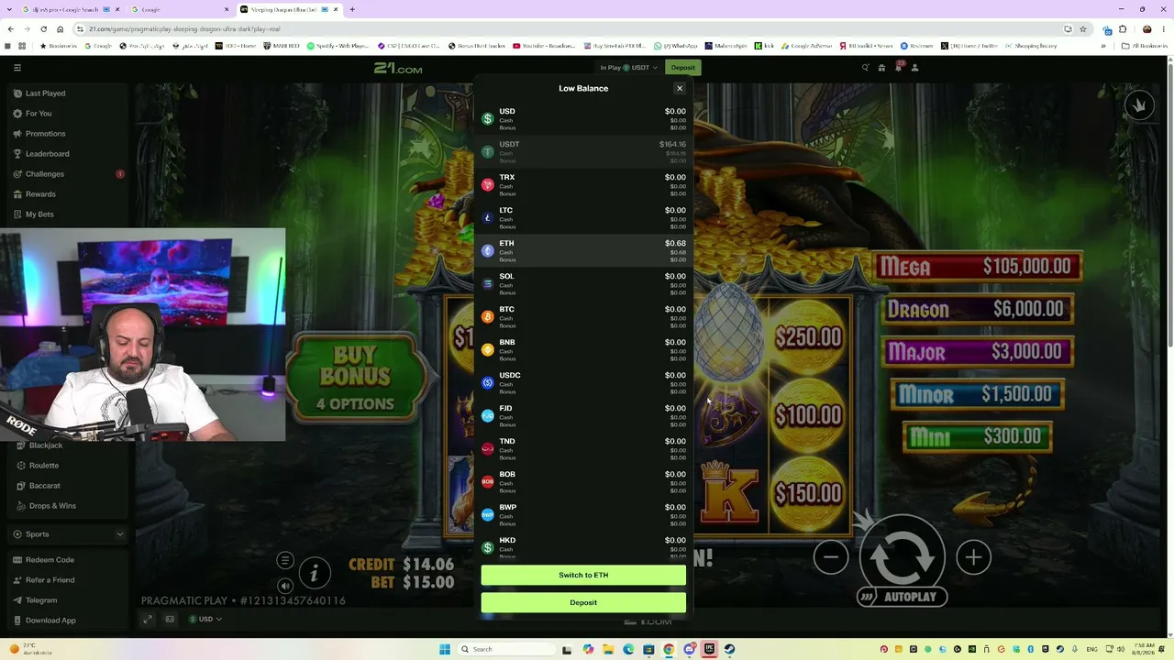The height and width of the screenshot is (660, 1174).
Task: Open Epic Games from the taskbar
Action: coord(709,649)
